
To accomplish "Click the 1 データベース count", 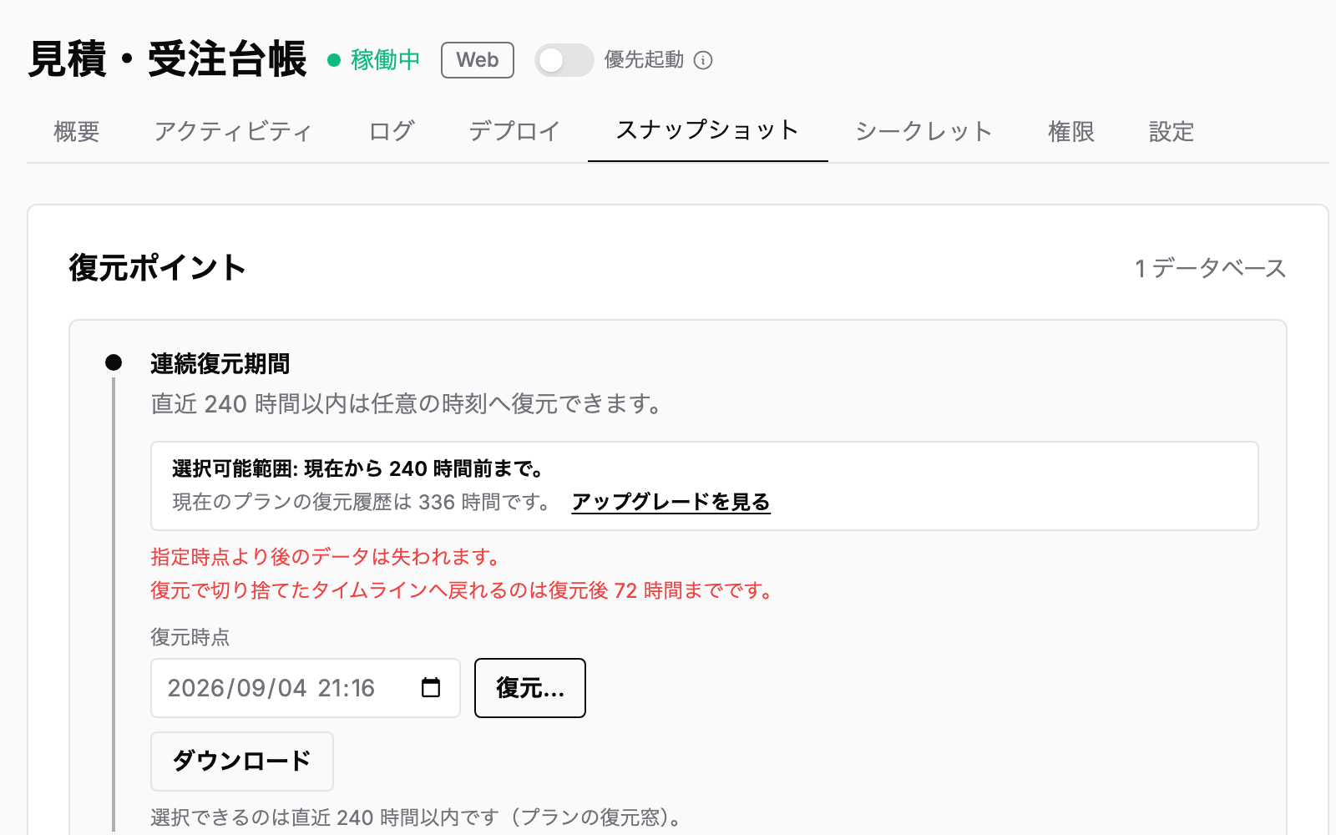I will (1211, 268).
